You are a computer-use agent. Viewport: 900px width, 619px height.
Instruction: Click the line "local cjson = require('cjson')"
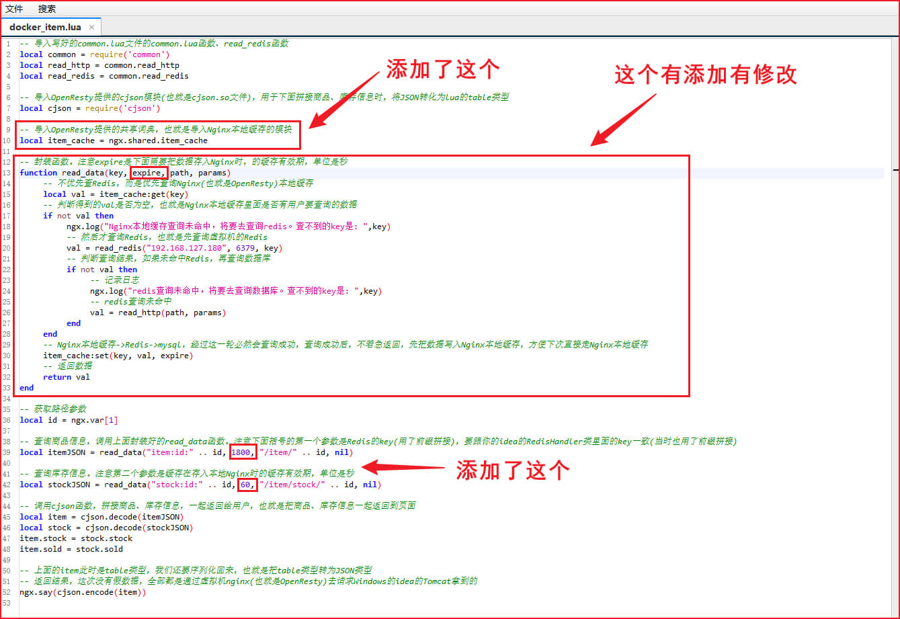point(90,108)
